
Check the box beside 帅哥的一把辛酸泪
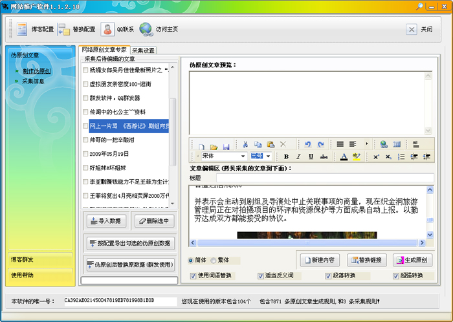(85, 140)
